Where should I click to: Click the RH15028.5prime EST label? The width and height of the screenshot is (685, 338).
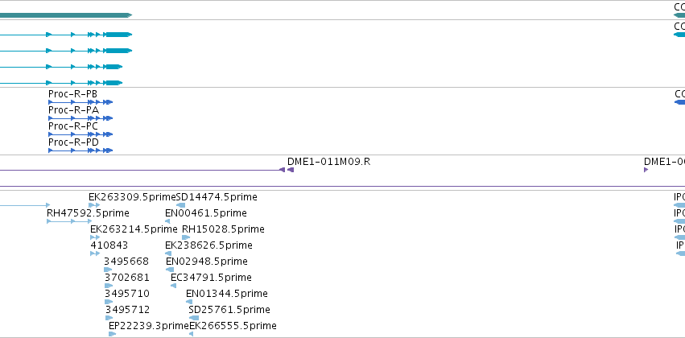point(223,229)
